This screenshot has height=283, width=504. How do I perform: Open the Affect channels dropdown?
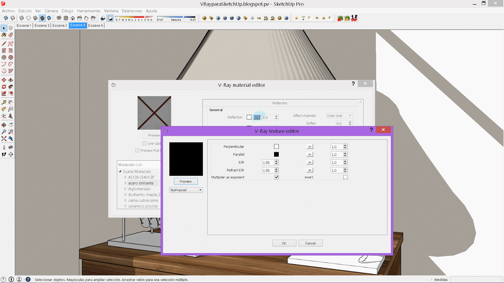pyautogui.click(x=339, y=115)
